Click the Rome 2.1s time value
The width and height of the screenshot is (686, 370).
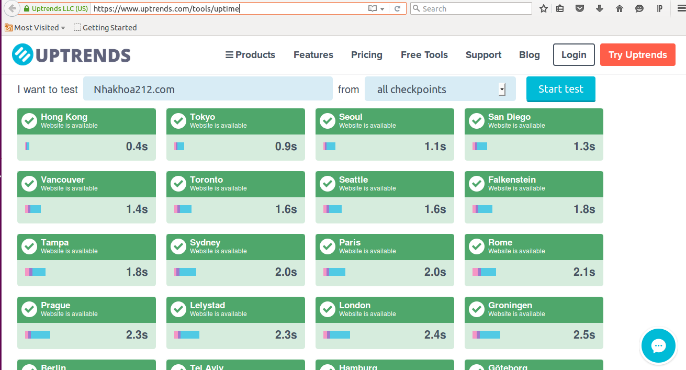[584, 272]
